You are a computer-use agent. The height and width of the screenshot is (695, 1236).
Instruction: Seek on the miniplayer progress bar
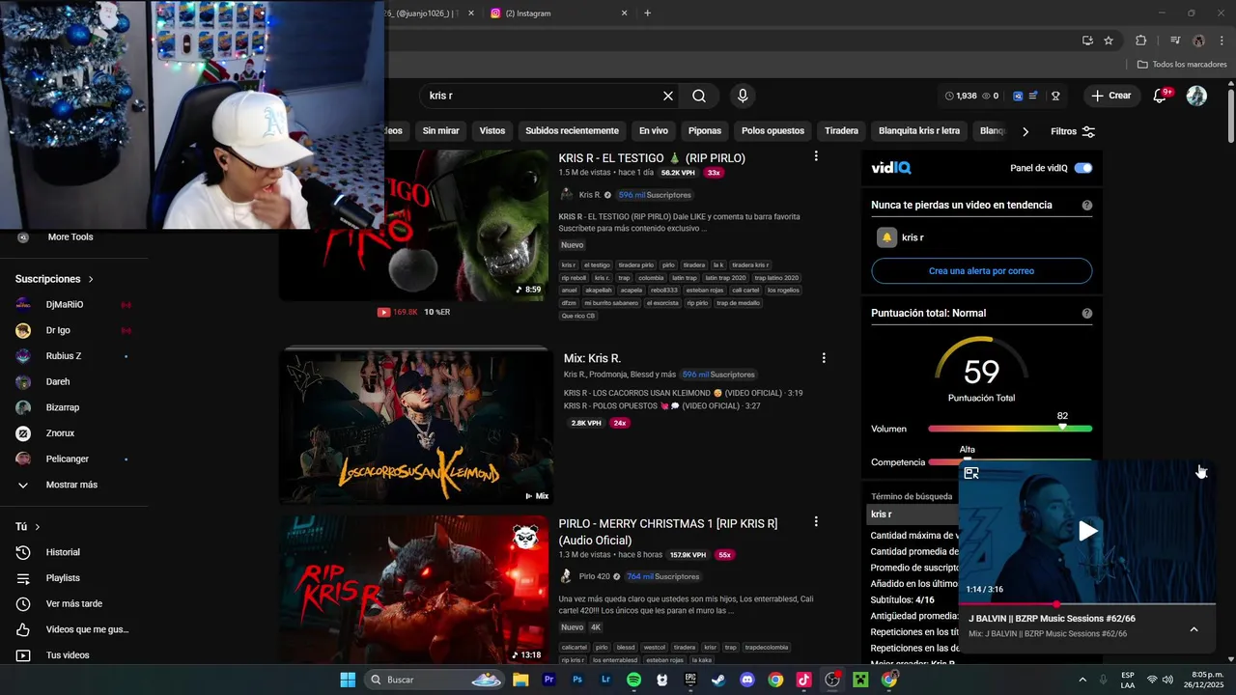tap(1086, 604)
